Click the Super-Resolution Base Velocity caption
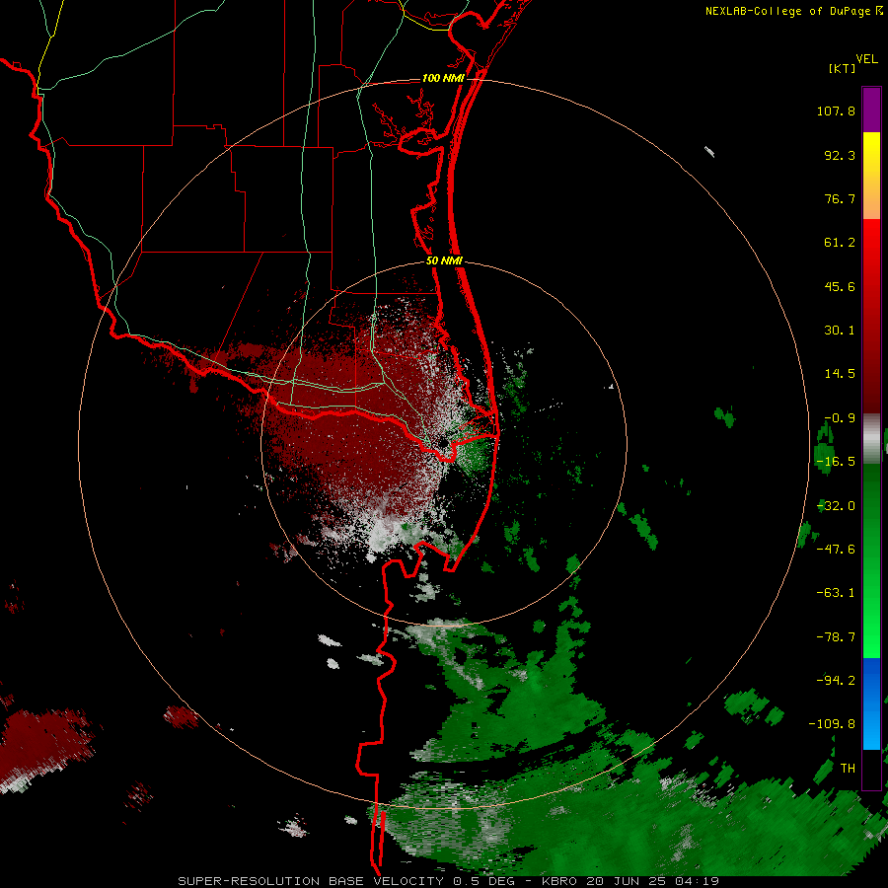The image size is (888, 888). point(449,881)
